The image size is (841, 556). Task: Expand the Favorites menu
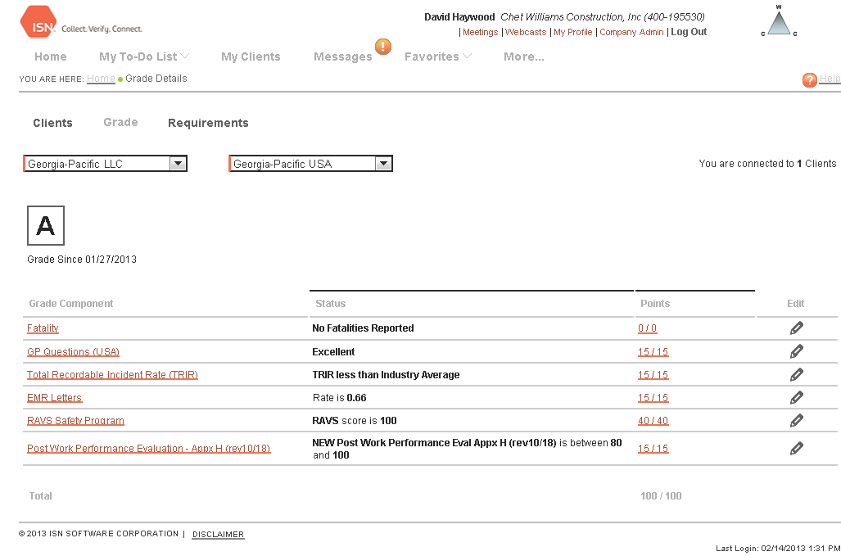[x=437, y=57]
